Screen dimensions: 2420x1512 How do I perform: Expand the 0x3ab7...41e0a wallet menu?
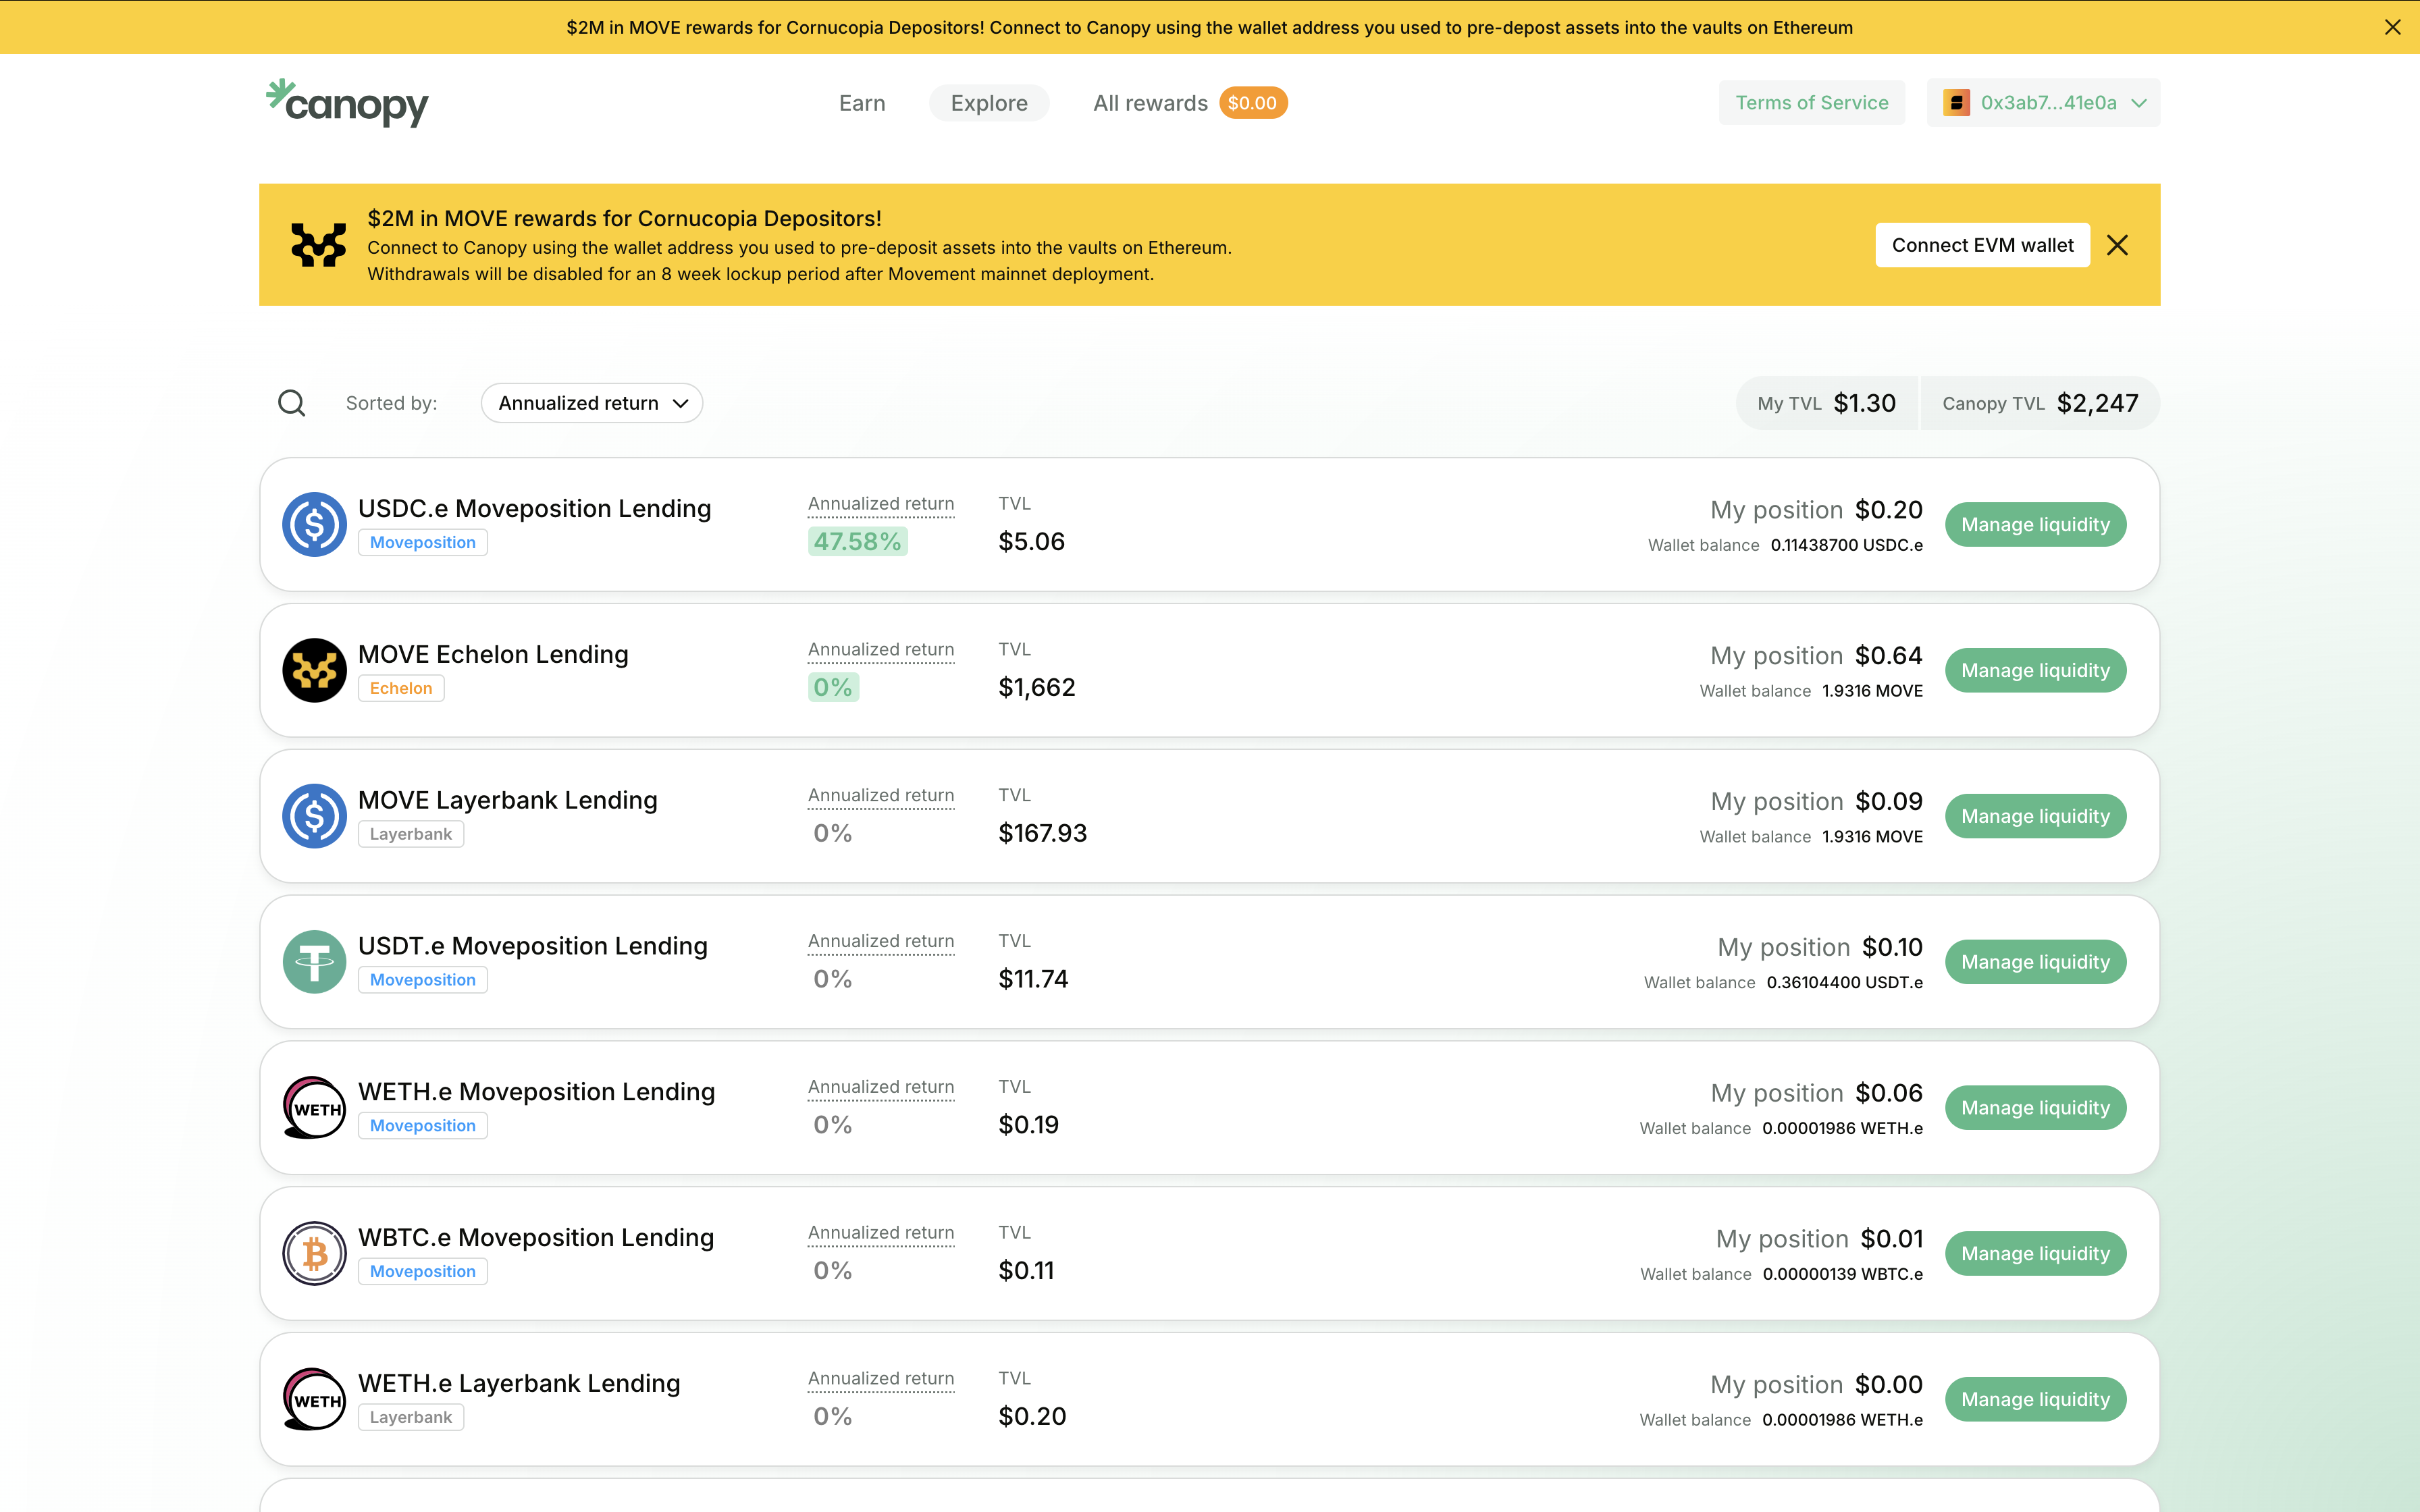coord(2043,103)
